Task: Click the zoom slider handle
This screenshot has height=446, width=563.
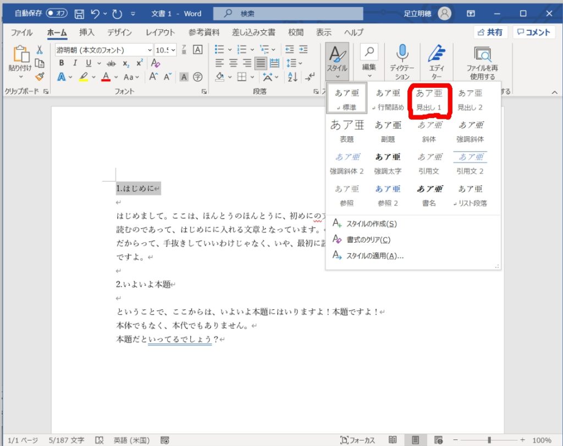Action: [489, 440]
